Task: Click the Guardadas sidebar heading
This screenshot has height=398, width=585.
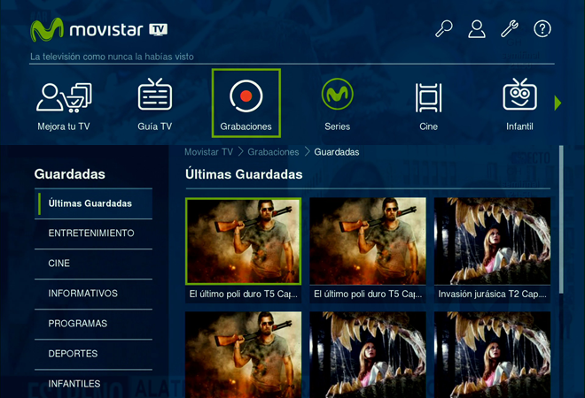Action: (69, 174)
